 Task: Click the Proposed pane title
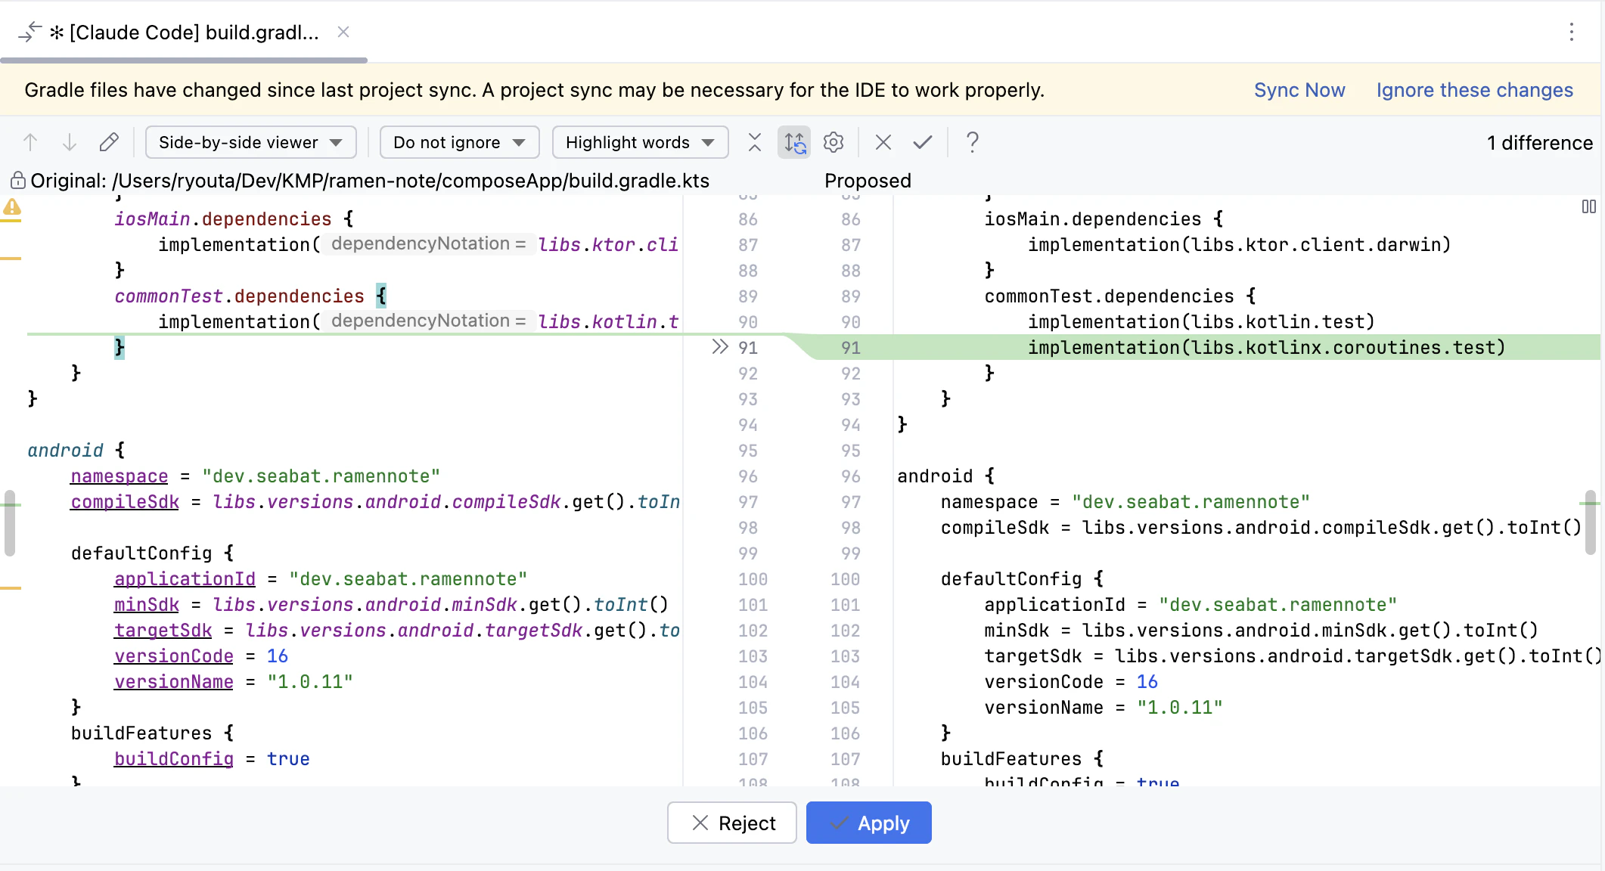(x=868, y=181)
